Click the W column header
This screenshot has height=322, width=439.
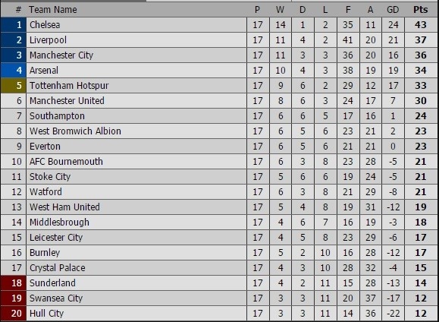coord(280,10)
